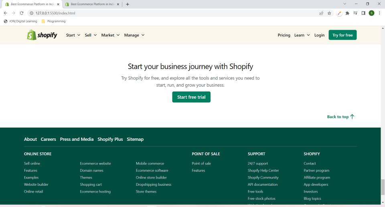The width and height of the screenshot is (385, 207).
Task: Switch to the first browser tab
Action: pyautogui.click(x=32, y=4)
